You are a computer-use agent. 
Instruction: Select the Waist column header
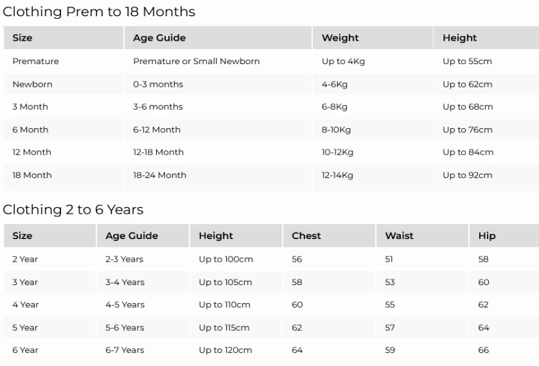[422, 235]
